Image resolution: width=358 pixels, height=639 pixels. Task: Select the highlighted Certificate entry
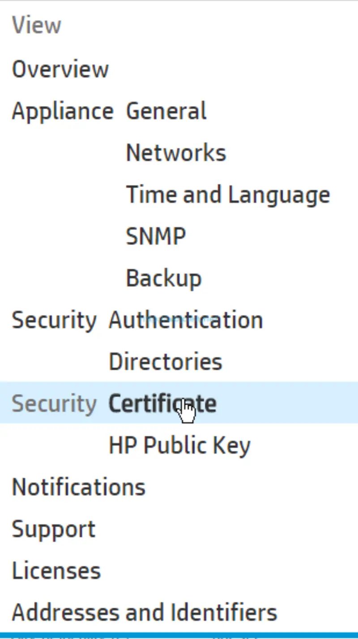tap(162, 403)
